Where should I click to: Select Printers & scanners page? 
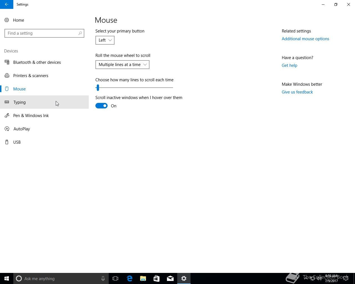[44, 75]
